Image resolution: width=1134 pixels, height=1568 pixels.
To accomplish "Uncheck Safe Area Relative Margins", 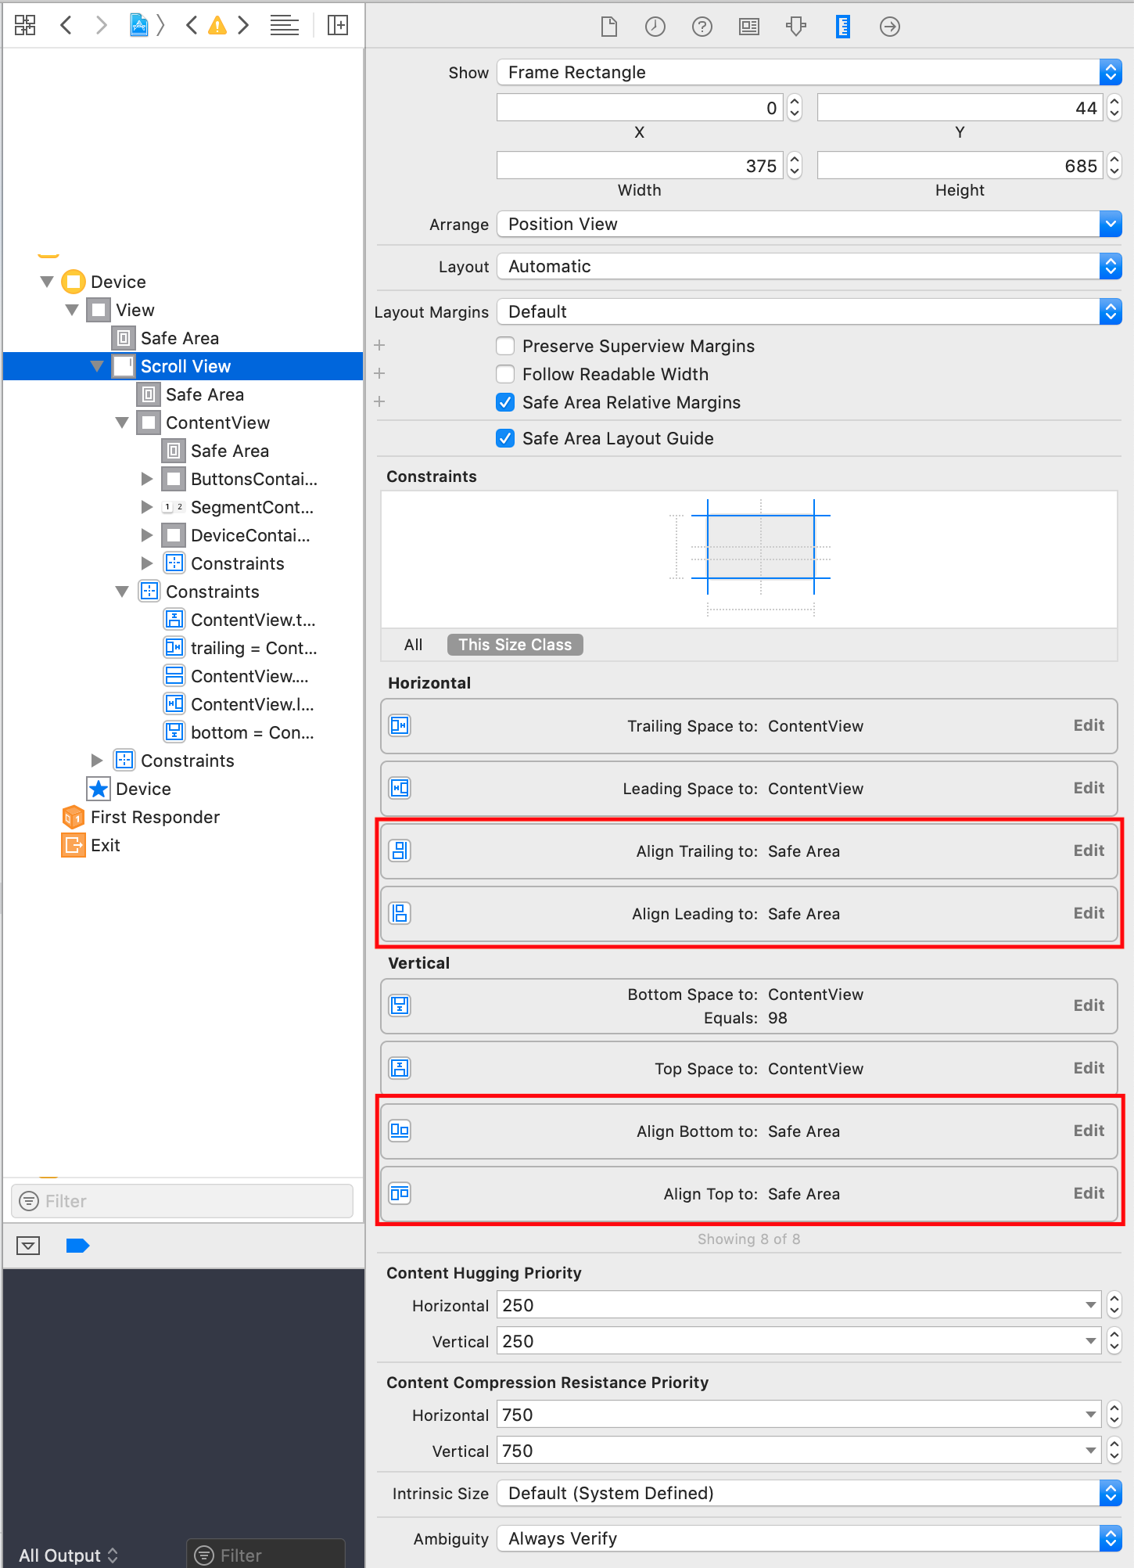I will 505,402.
